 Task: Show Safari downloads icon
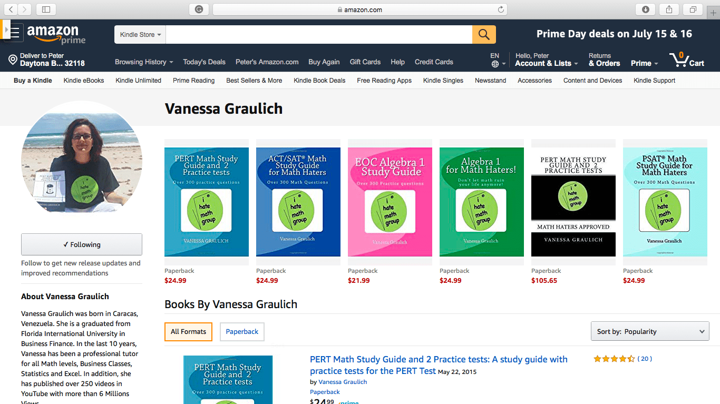[645, 9]
